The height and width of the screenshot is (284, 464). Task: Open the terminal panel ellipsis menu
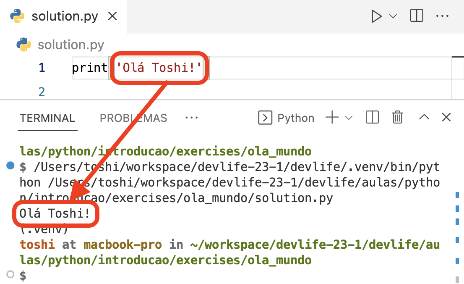click(191, 118)
